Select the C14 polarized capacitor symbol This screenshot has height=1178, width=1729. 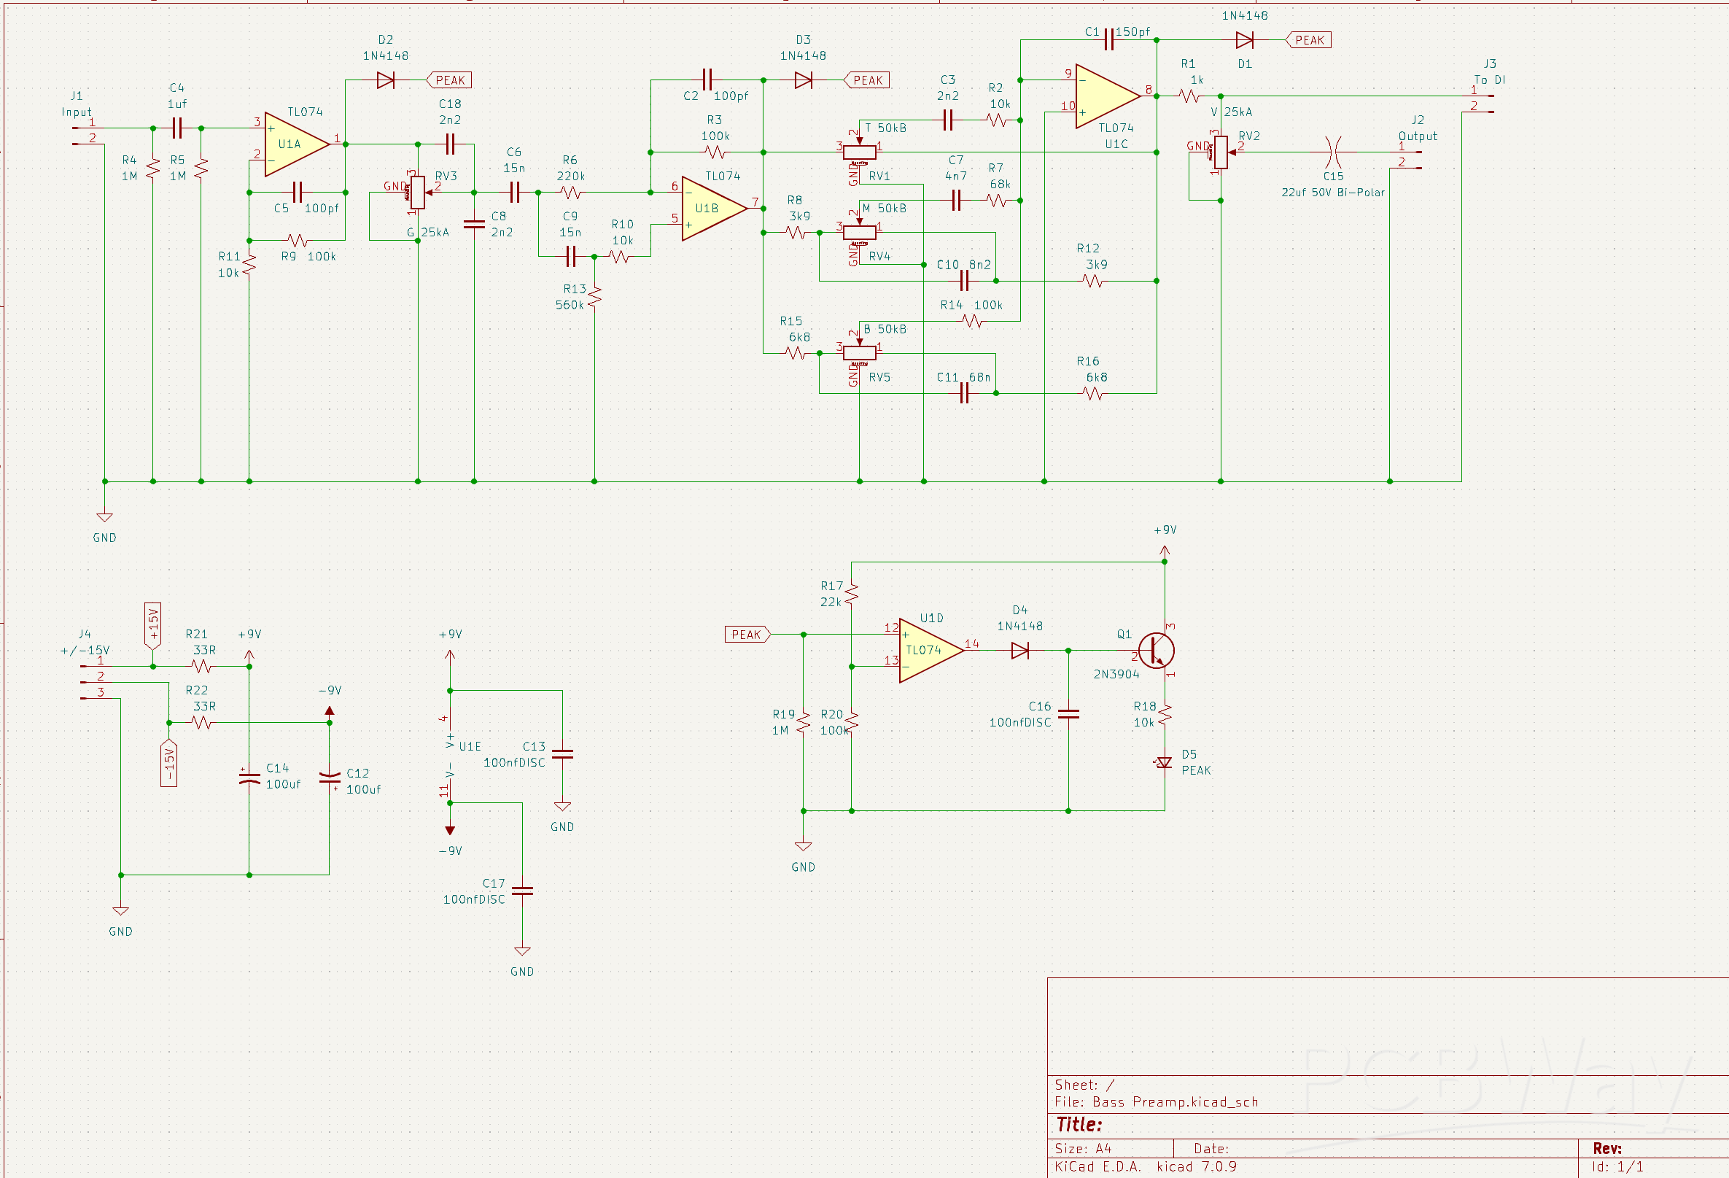point(249,778)
